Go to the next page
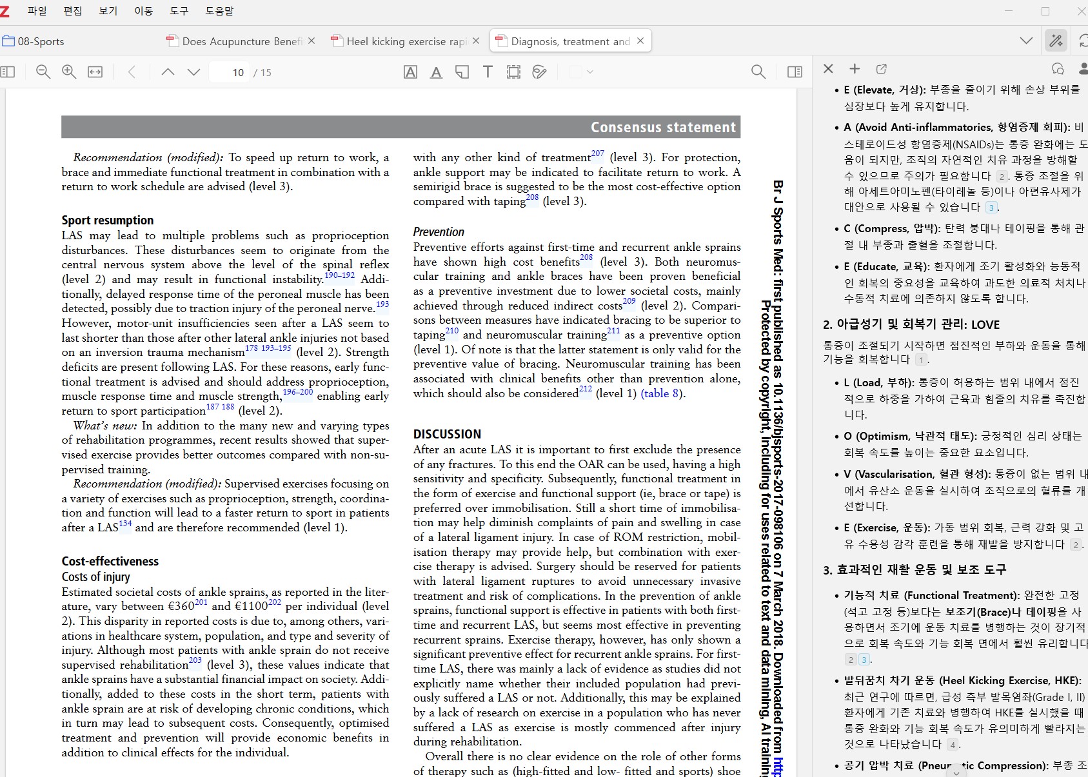This screenshot has height=777, width=1088. (x=193, y=72)
